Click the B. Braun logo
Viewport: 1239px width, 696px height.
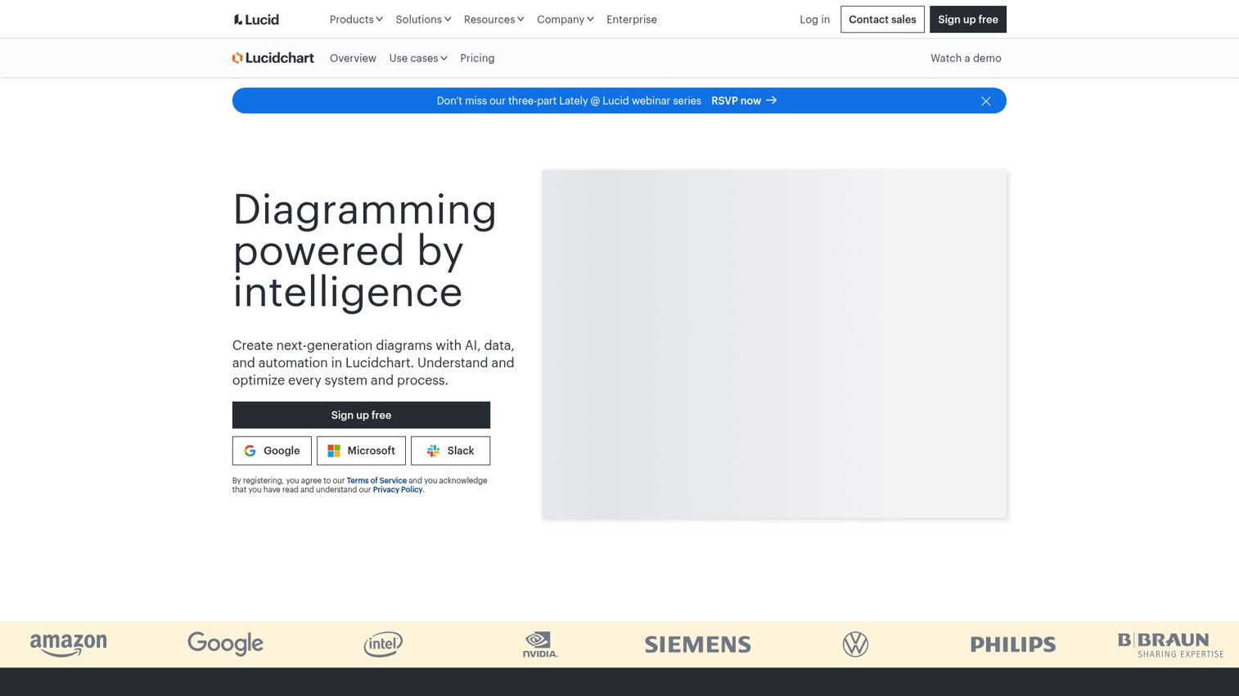[x=1170, y=644]
